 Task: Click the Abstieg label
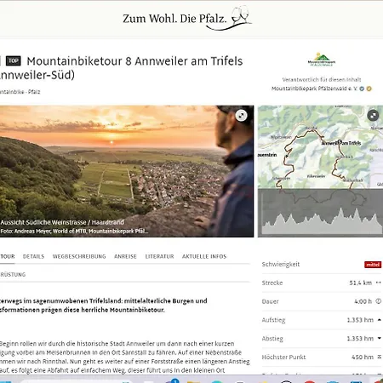pos(272,339)
